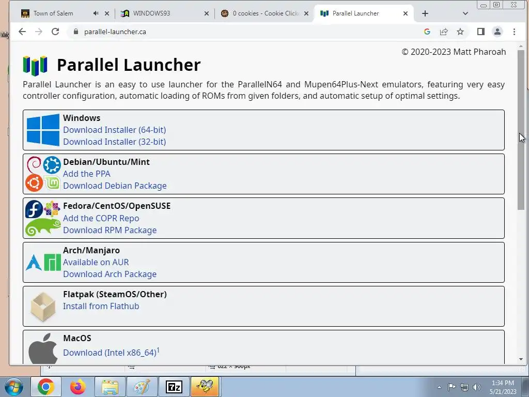Click Install from Flathub link

tap(101, 306)
